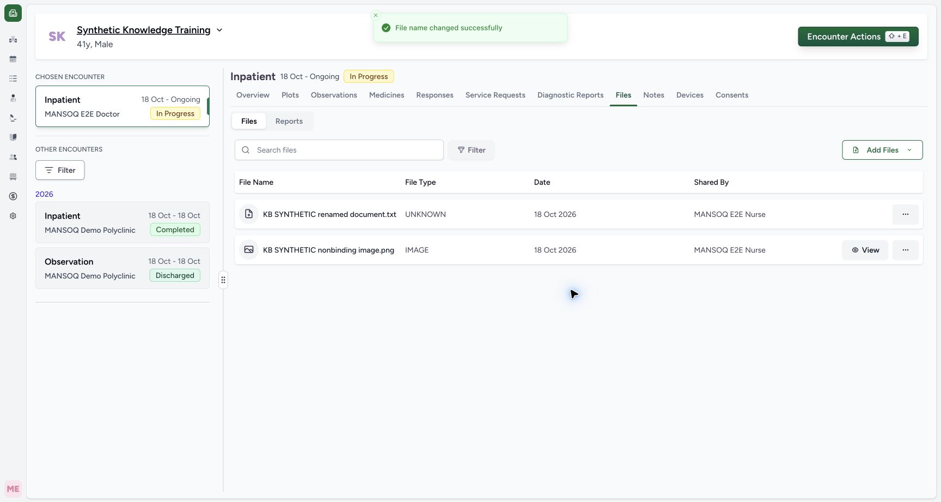This screenshot has height=502, width=941.
Task: Open more options for renamed document.txt
Action: click(906, 214)
